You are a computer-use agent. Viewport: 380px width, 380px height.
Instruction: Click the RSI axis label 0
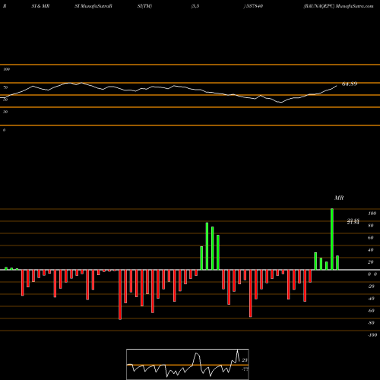(4, 130)
